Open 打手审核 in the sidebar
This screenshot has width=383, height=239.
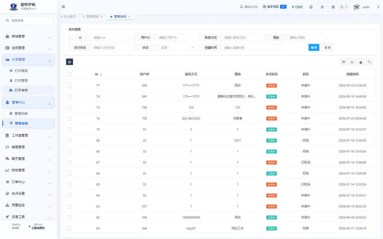click(28, 90)
